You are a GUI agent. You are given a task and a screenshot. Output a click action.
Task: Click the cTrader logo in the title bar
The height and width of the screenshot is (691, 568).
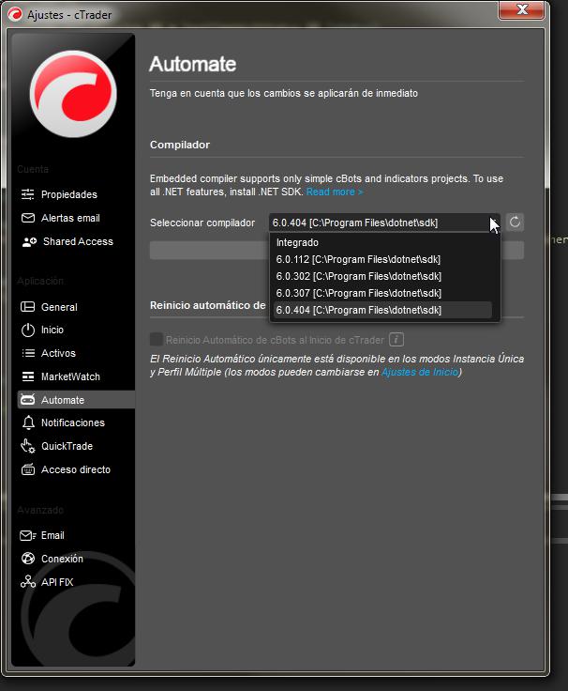coord(14,14)
